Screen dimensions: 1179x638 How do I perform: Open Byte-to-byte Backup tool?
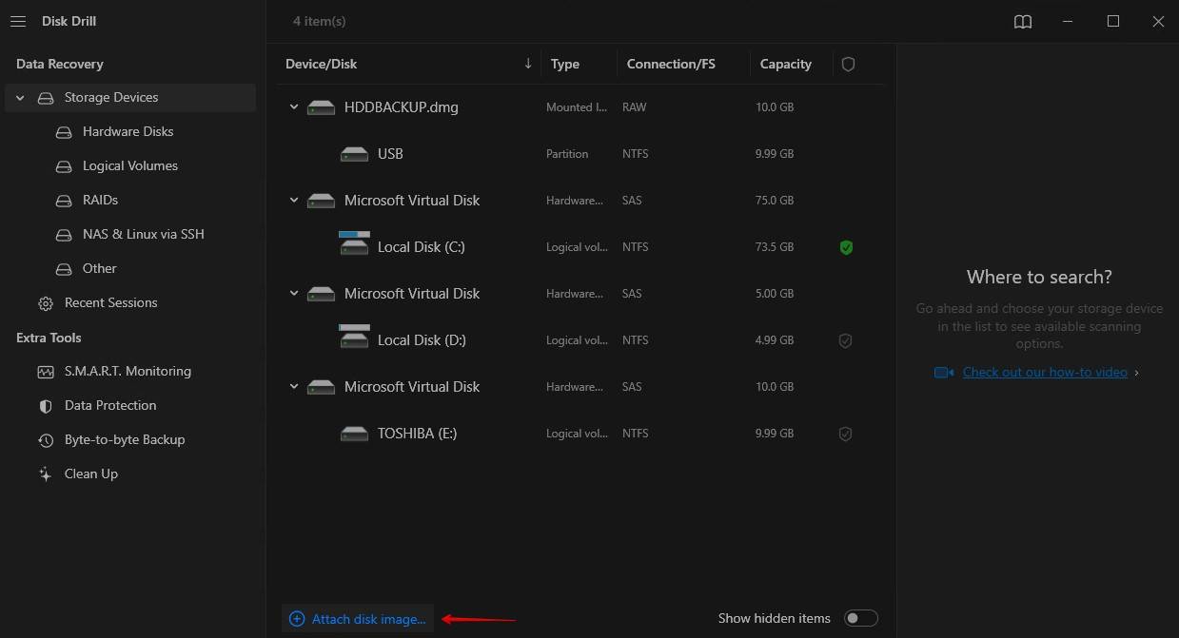[125, 440]
